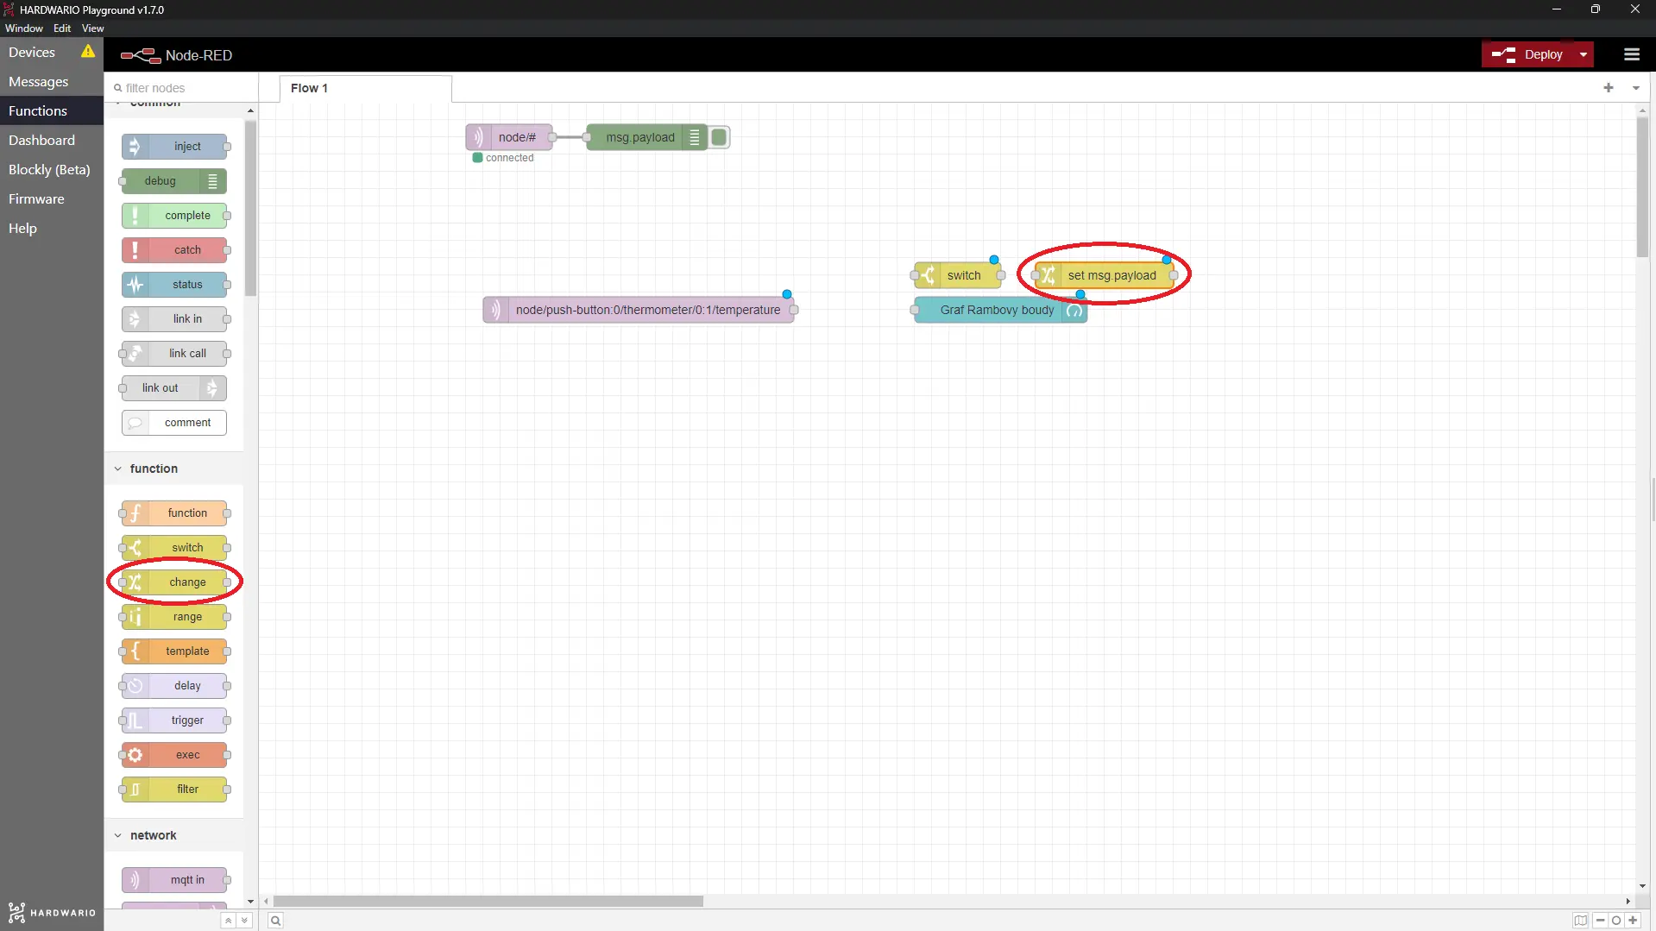
Task: Select the switch node on canvas
Action: (958, 275)
